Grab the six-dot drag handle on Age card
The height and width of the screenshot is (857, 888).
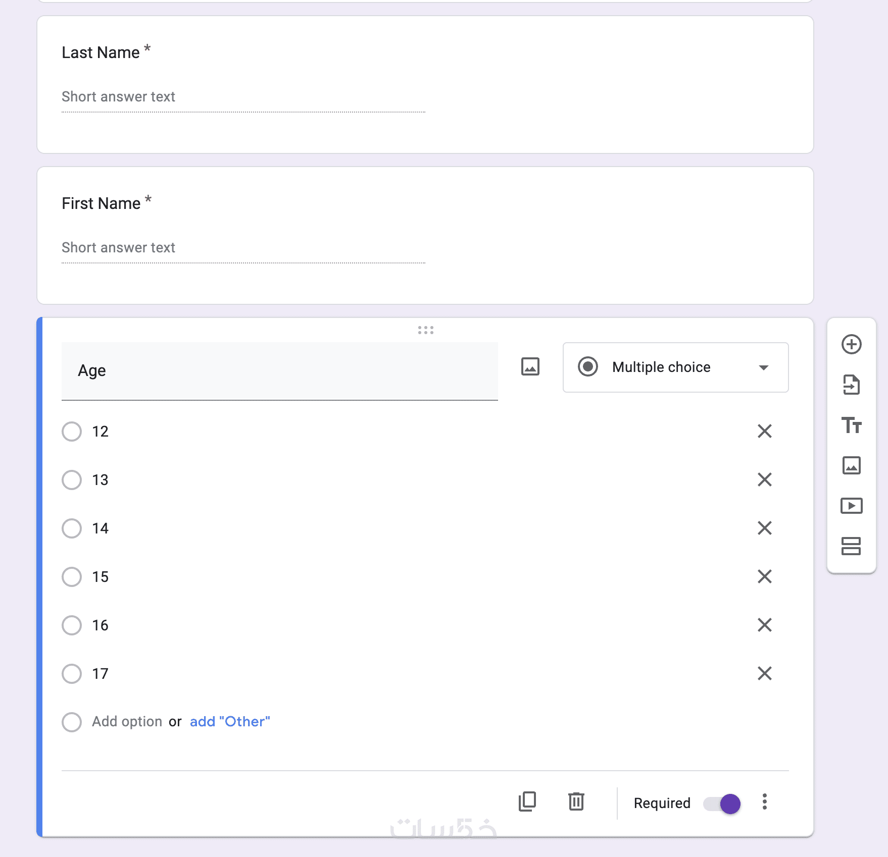425,330
